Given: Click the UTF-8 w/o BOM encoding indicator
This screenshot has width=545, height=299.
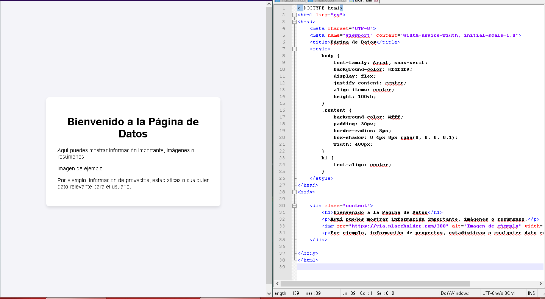Looking at the screenshot, I should click(498, 293).
